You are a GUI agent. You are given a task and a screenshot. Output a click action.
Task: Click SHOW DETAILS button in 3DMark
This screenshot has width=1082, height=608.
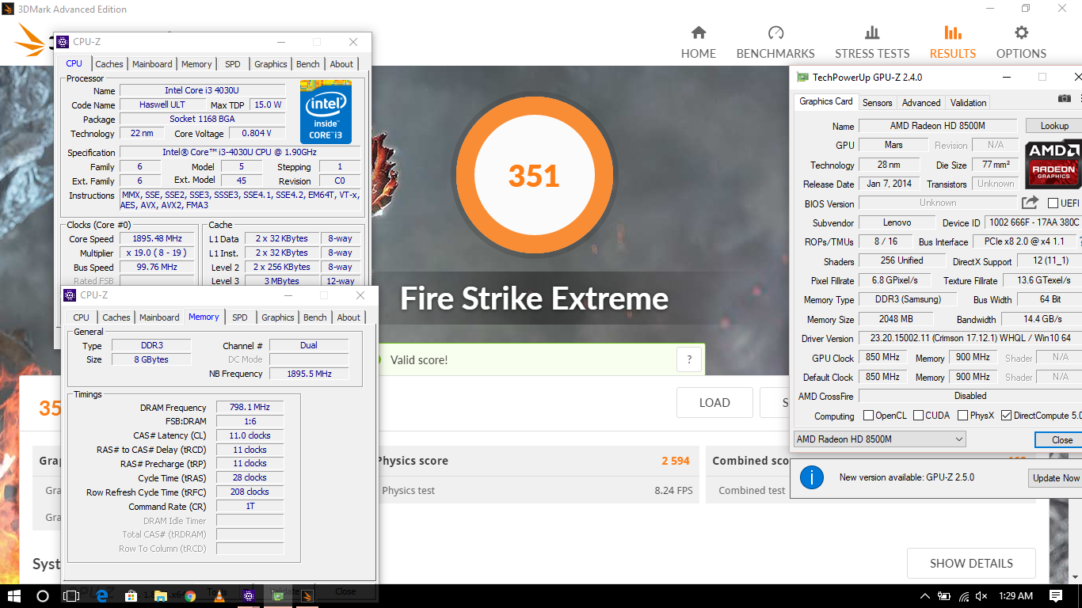click(971, 564)
